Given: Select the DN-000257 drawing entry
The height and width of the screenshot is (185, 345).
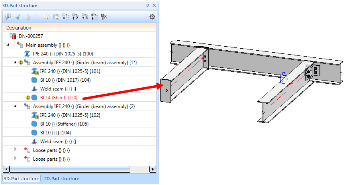Looking at the screenshot, I should [x=31, y=36].
